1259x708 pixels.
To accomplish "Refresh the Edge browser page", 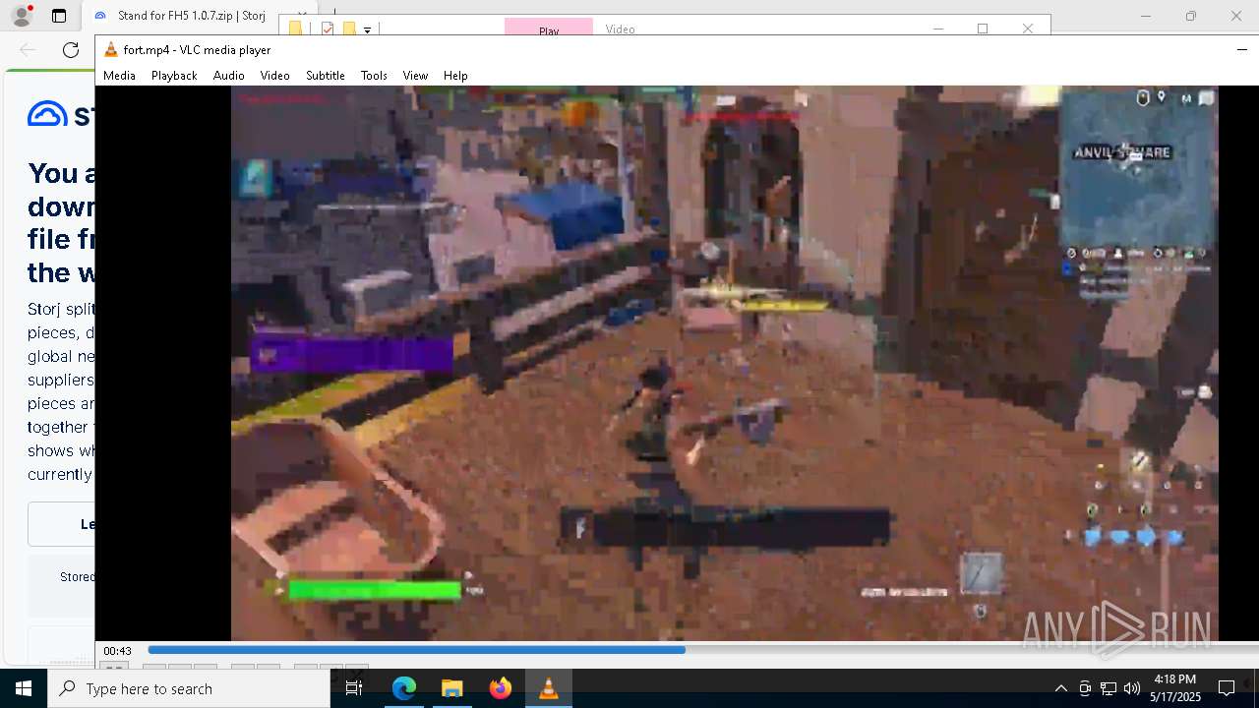I will 71,50.
